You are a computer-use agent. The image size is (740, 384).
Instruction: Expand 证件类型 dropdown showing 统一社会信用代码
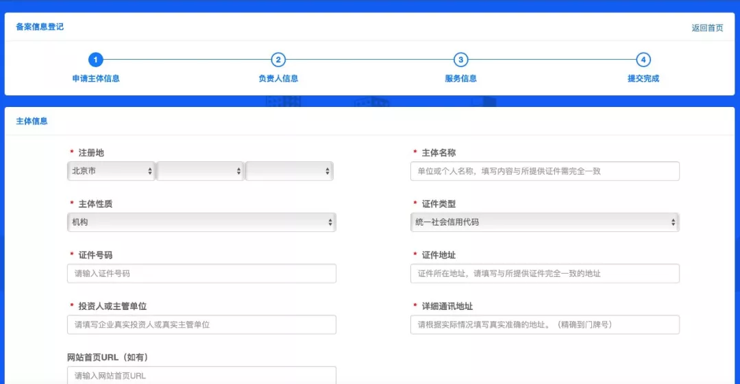[544, 222]
